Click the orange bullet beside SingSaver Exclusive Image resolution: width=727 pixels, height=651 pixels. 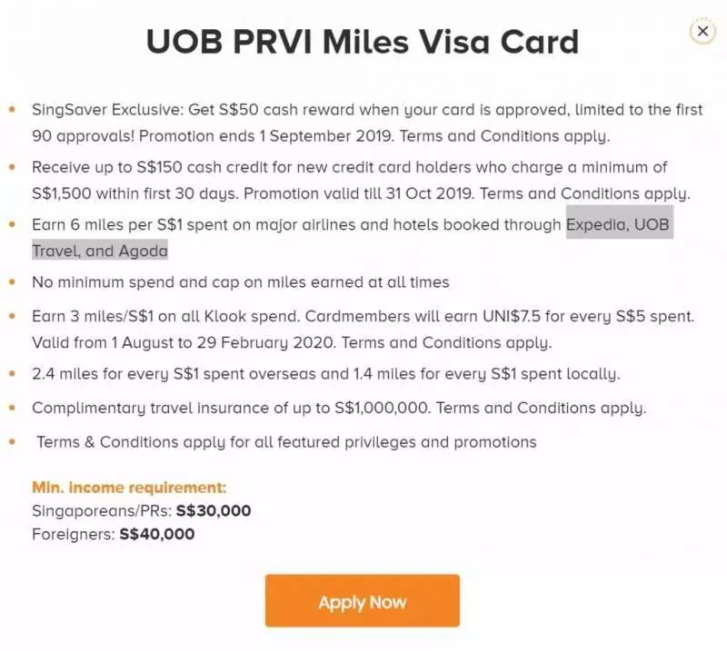(12, 109)
